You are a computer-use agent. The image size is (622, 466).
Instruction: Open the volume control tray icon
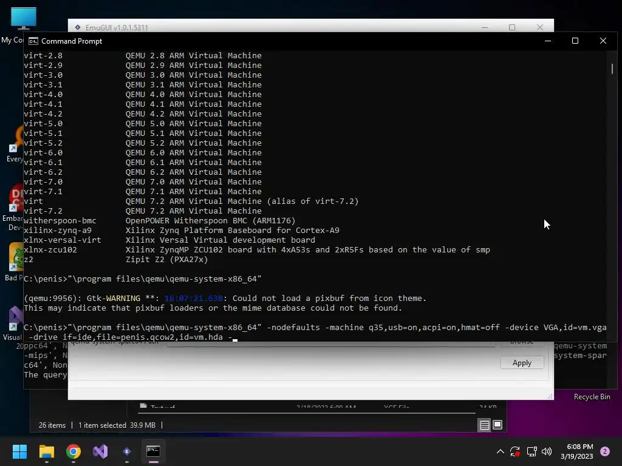point(547,451)
